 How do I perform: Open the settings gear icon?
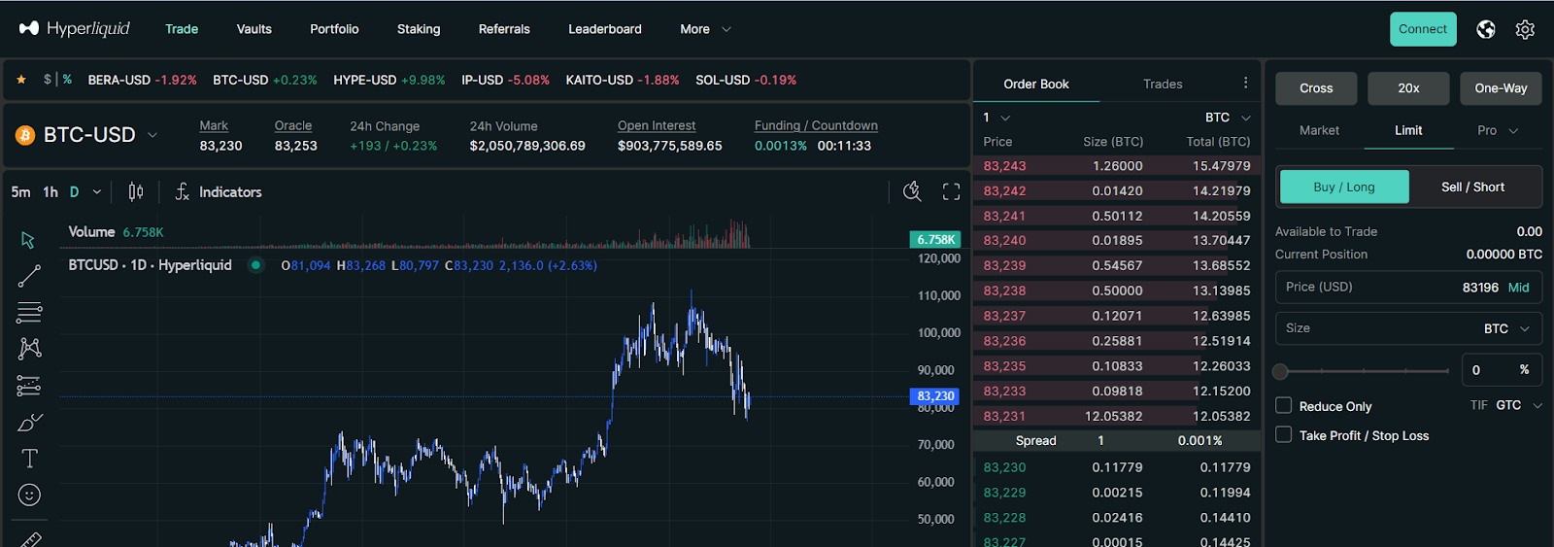coord(1525,29)
